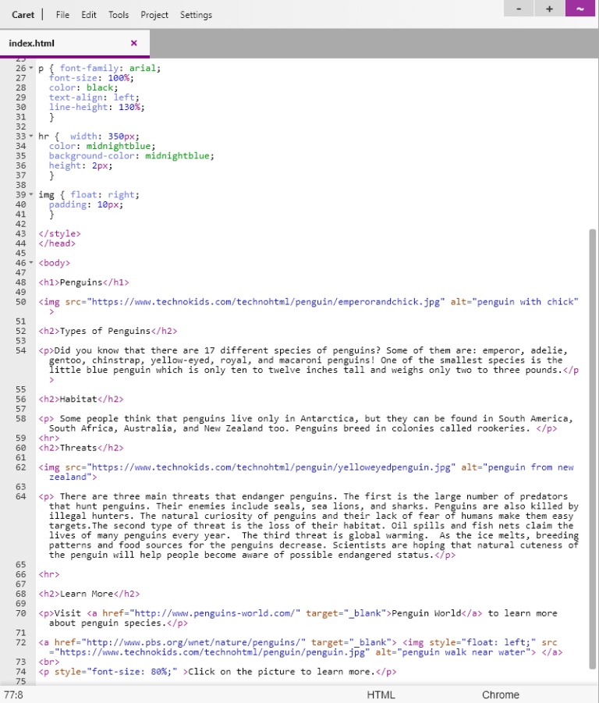Click the text-align: left line
The height and width of the screenshot is (703, 599).
click(x=94, y=98)
